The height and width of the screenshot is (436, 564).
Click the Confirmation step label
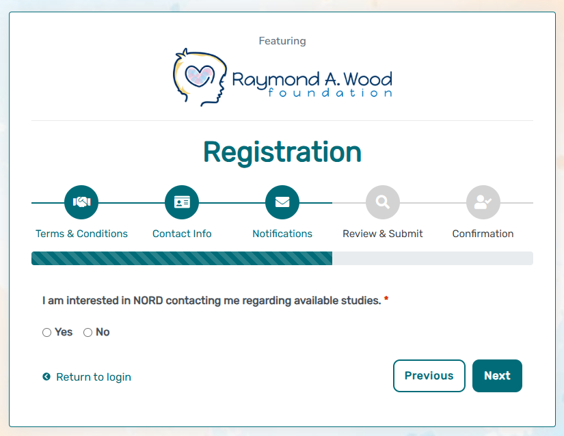pyautogui.click(x=483, y=234)
